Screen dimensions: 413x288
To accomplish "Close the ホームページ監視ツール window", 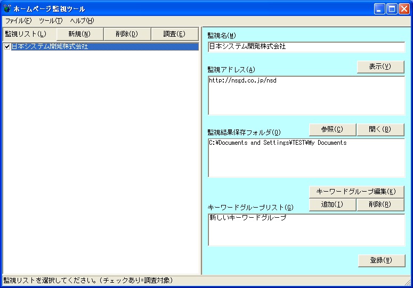I will [404, 9].
